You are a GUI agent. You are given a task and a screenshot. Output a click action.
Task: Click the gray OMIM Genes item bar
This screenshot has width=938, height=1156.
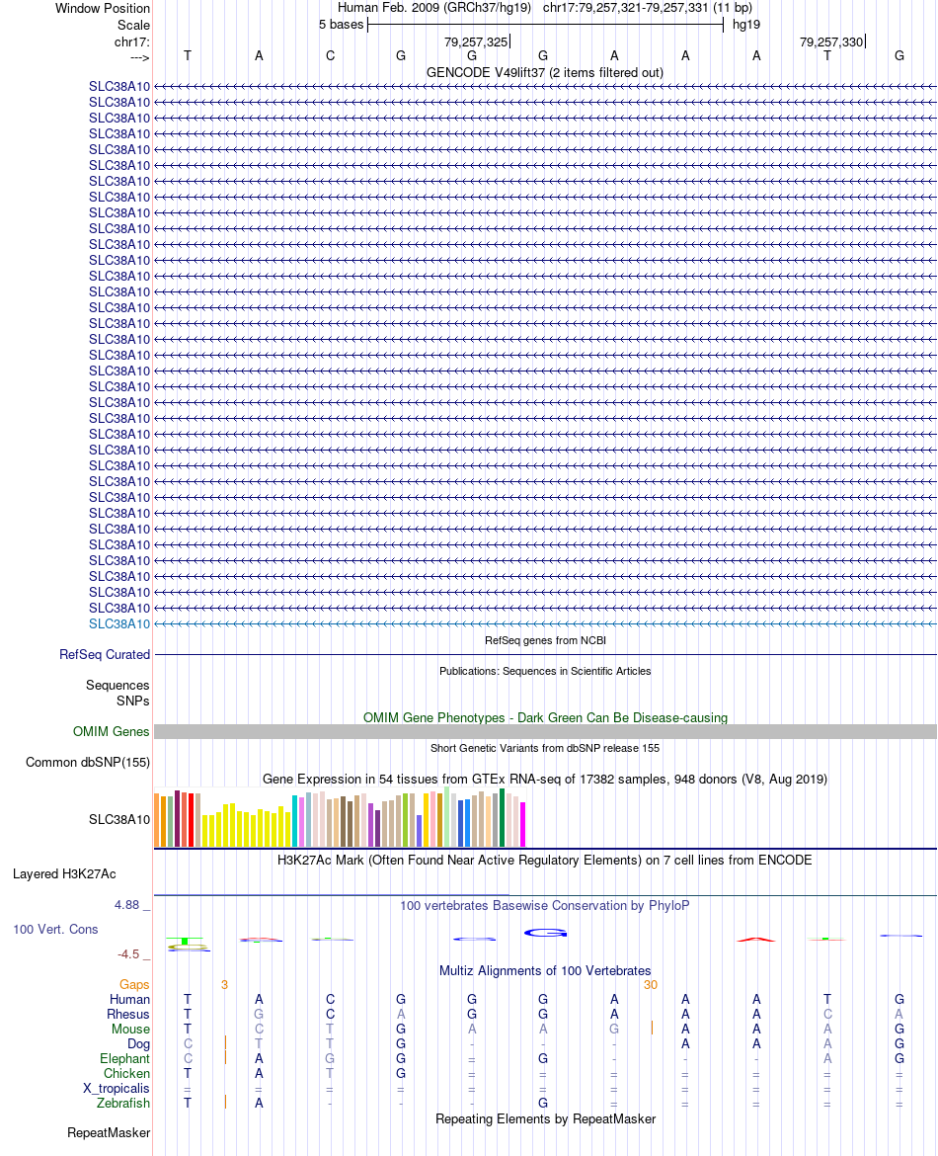[x=545, y=731]
